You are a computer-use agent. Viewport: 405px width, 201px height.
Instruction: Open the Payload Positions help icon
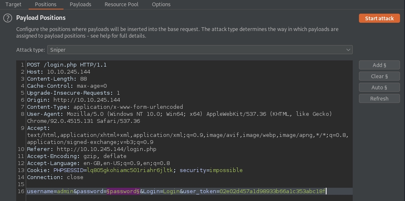pos(7,18)
